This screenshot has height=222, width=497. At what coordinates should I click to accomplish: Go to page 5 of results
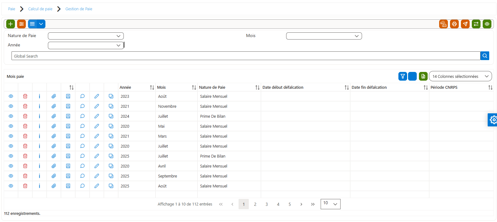tap(290, 204)
